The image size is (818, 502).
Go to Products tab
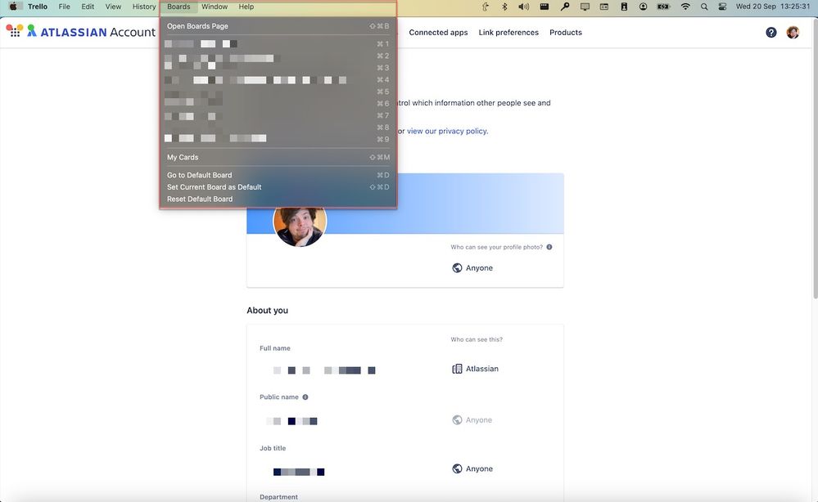pyautogui.click(x=566, y=32)
